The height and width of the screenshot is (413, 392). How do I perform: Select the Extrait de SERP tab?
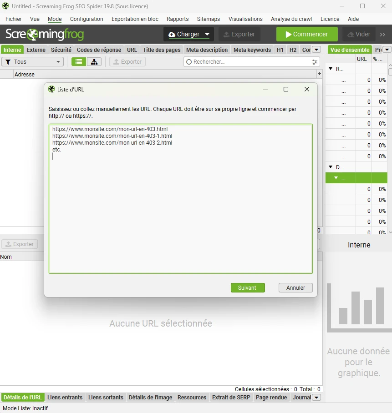(231, 398)
